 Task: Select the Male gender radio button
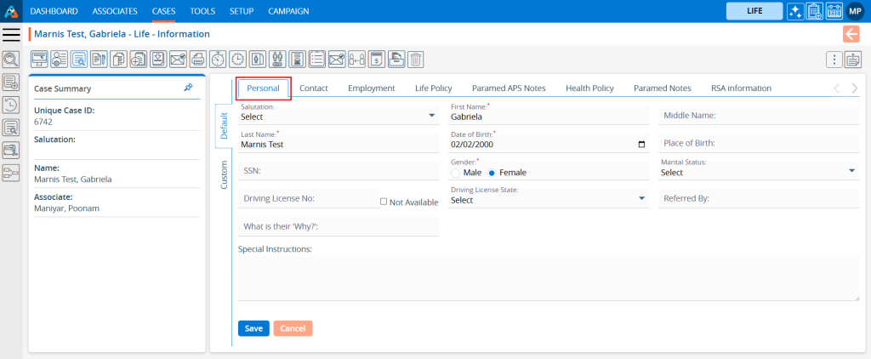coord(456,173)
